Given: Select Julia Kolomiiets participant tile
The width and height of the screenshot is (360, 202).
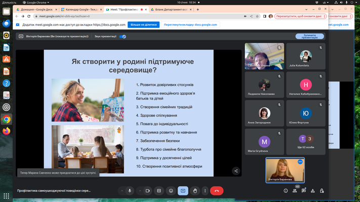Looking at the screenshot, I should 306,56.
